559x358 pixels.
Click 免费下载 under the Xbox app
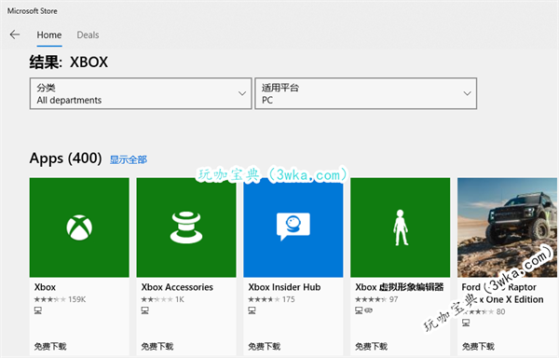click(50, 346)
